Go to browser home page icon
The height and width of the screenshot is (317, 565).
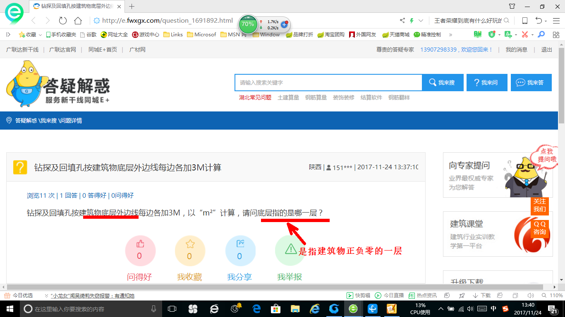pyautogui.click(x=78, y=21)
